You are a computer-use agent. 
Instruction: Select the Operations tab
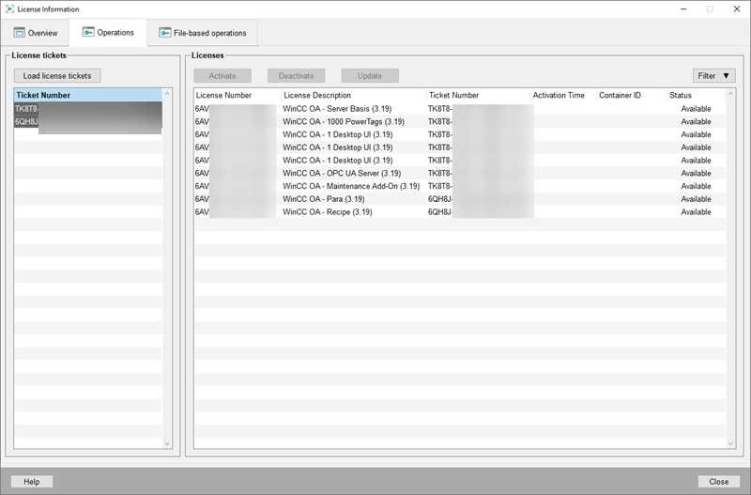(108, 33)
